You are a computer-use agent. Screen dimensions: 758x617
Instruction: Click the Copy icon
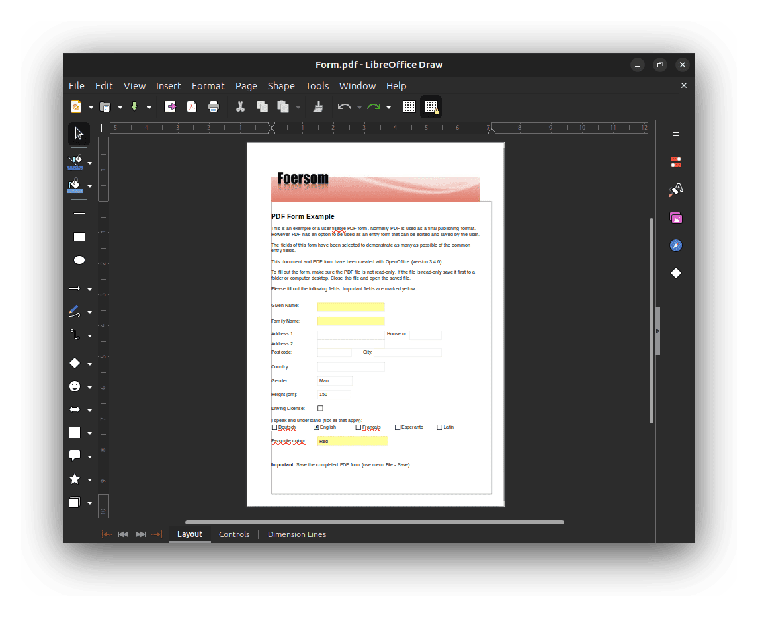[262, 106]
